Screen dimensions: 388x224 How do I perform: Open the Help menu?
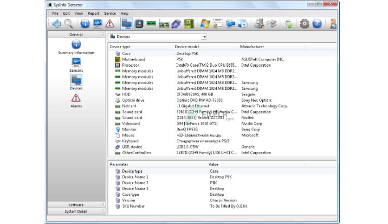pos(124,13)
